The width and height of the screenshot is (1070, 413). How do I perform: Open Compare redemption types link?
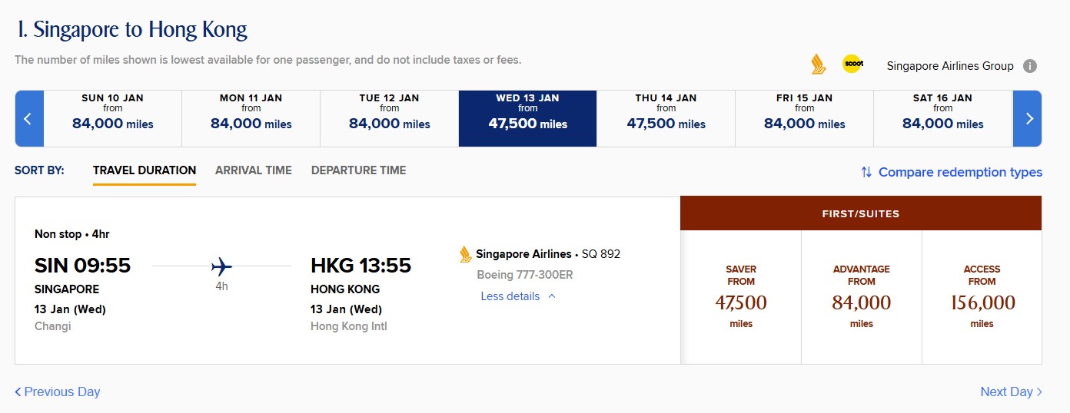click(960, 172)
